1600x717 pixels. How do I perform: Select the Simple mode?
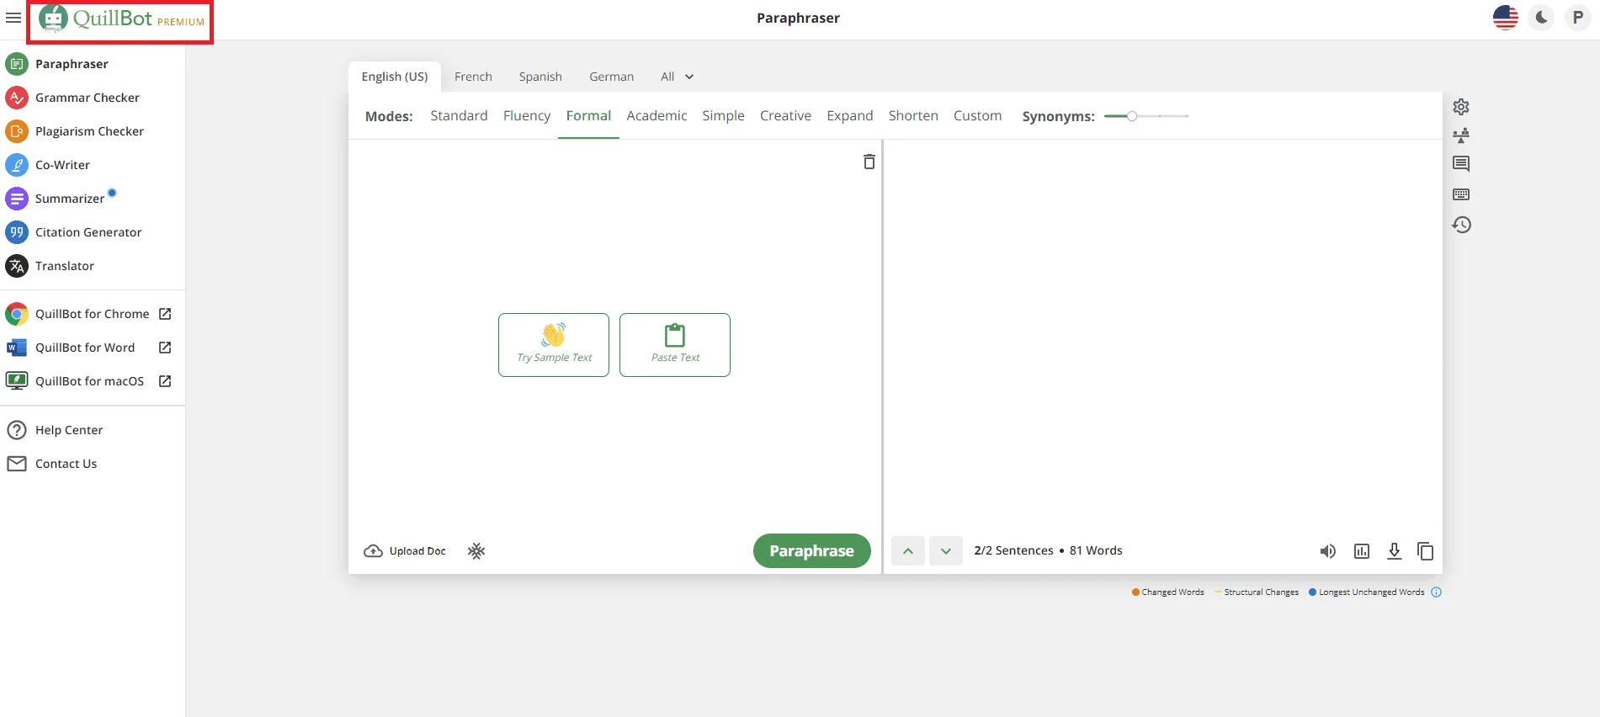coord(723,116)
